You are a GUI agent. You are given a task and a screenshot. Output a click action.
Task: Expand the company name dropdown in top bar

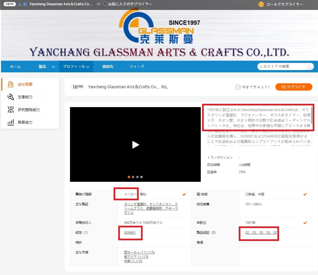pos(98,4)
